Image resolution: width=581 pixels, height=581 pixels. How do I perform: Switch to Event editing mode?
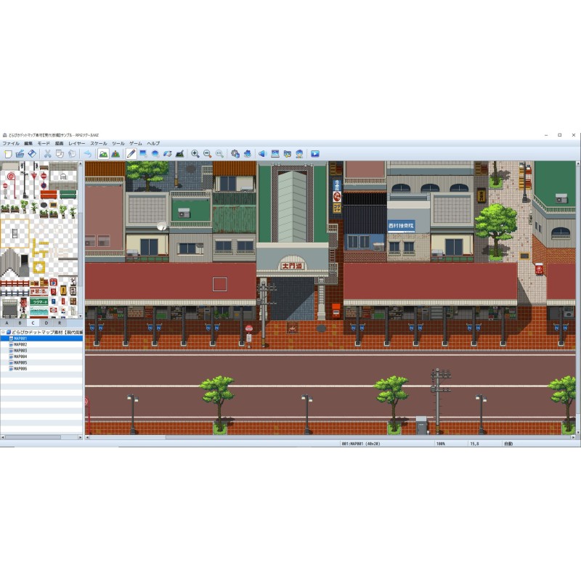point(115,154)
